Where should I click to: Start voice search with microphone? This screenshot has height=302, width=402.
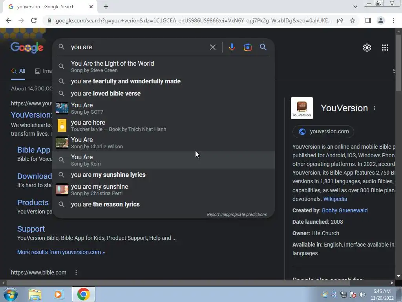[232, 47]
